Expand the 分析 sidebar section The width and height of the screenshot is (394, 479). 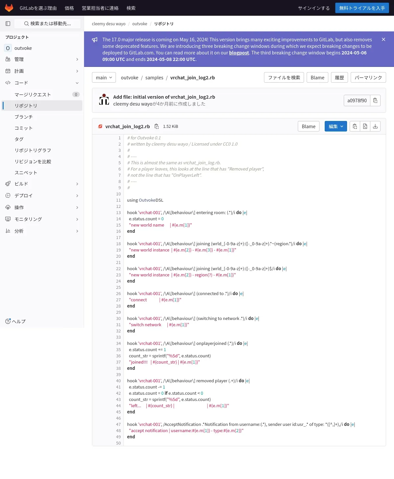(x=42, y=231)
